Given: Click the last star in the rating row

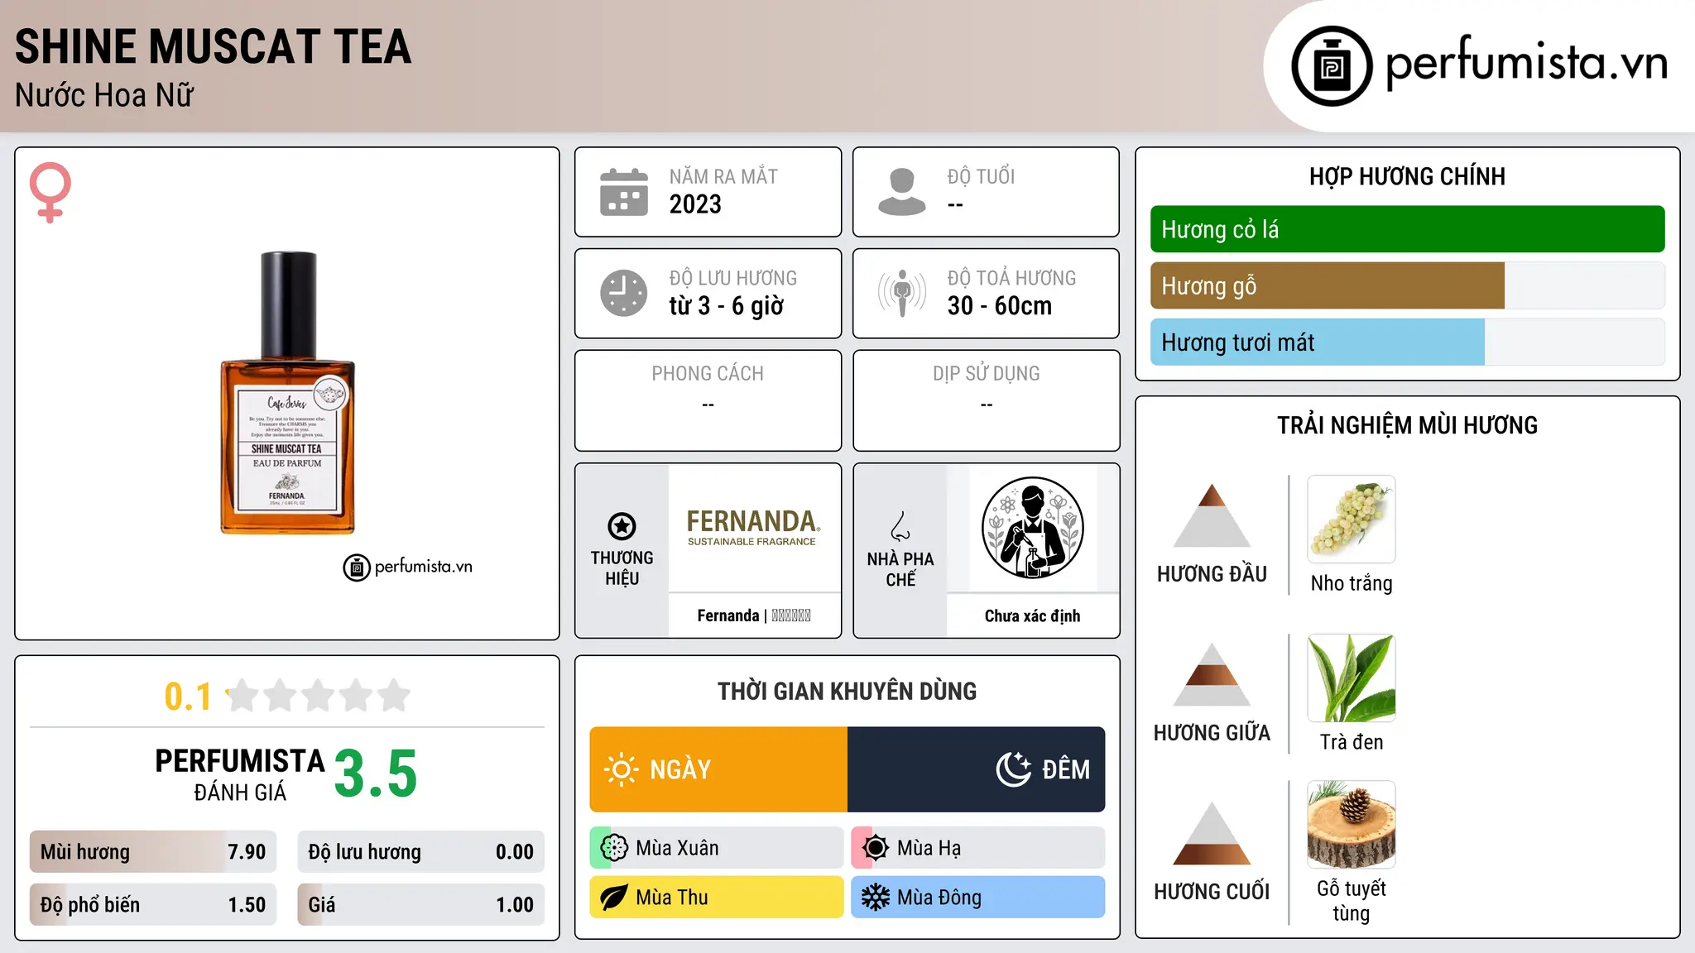Looking at the screenshot, I should coord(394,696).
